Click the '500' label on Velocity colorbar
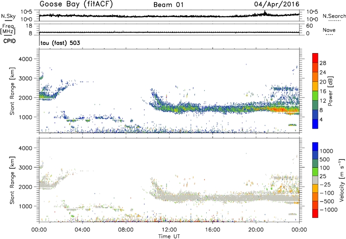Screen dimensions: 346x239 coord(325,160)
